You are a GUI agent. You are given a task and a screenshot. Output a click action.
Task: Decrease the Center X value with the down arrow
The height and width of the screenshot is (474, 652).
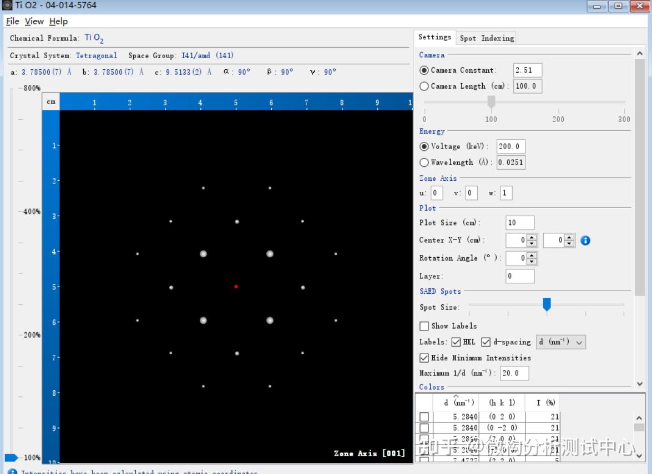532,243
